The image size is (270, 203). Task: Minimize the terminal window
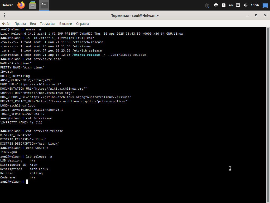pyautogui.click(x=247, y=16)
